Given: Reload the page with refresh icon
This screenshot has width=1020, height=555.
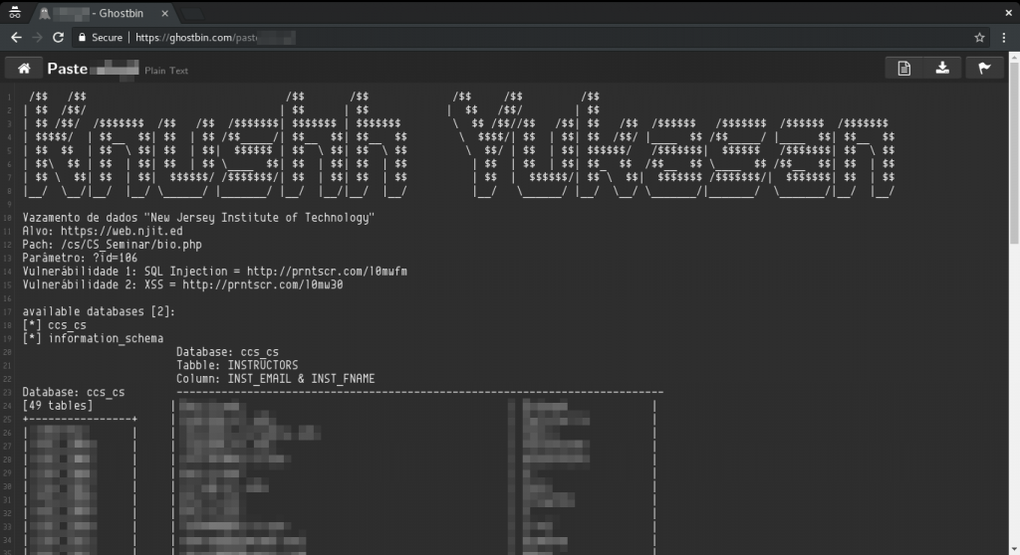Looking at the screenshot, I should (x=58, y=38).
